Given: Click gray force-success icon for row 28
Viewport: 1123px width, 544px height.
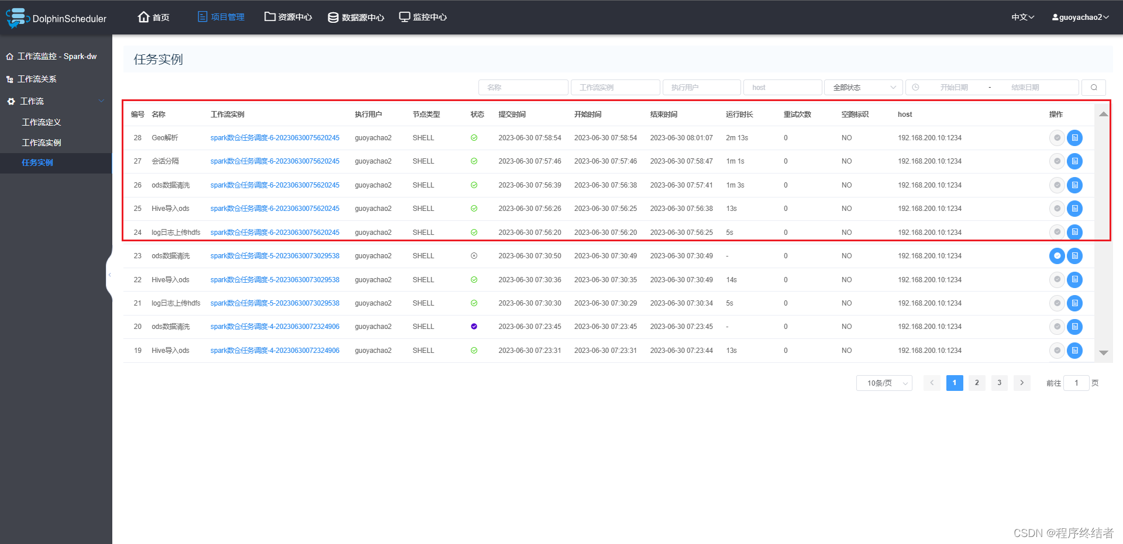Looking at the screenshot, I should [1057, 138].
